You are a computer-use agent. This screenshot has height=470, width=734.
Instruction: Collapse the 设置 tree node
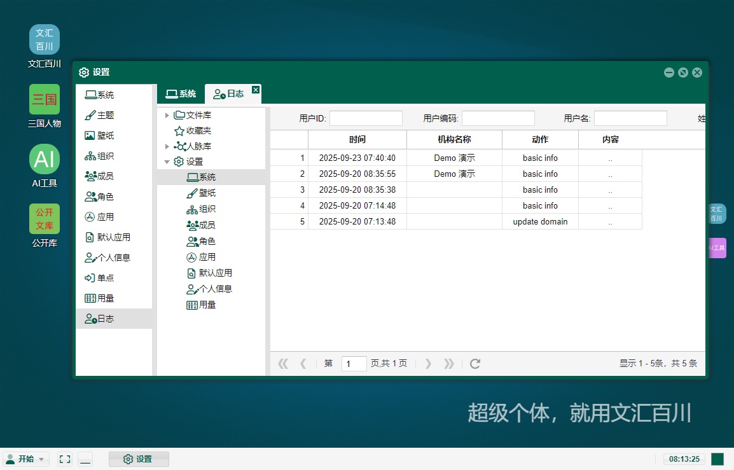pos(167,162)
